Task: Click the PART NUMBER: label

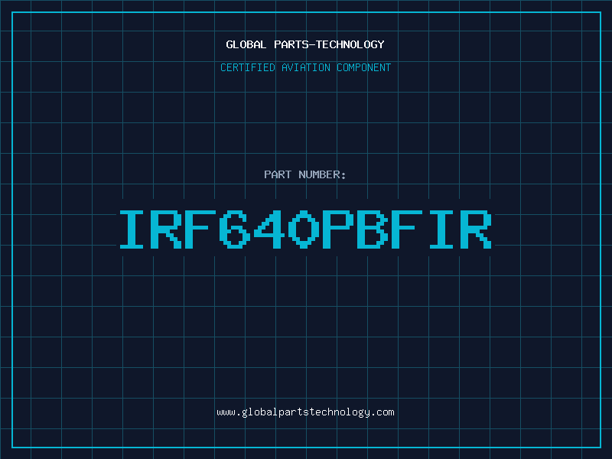Action: coord(305,174)
